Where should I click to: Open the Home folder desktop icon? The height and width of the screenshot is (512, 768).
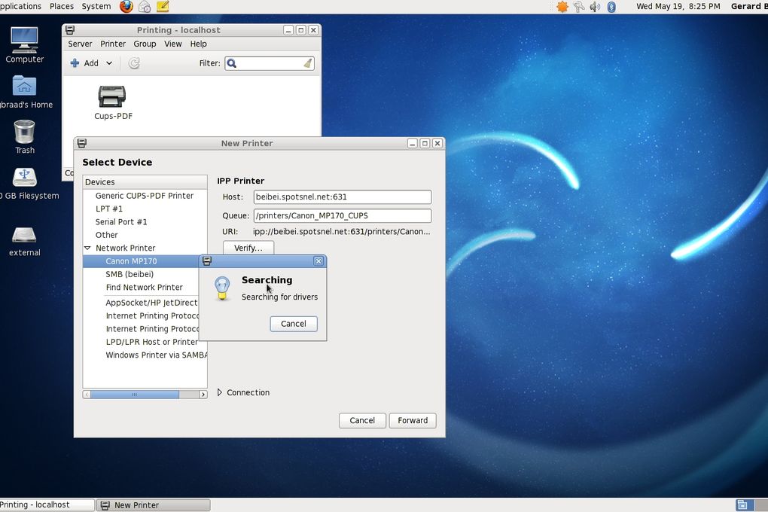25,91
